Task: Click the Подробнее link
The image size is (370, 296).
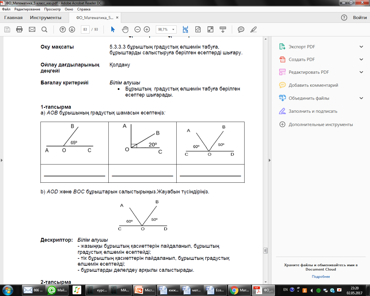Action: [x=321, y=277]
